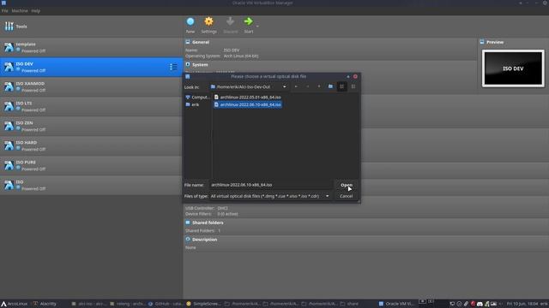Click the File name input field
Screen dimensions: 549x308
[271, 185]
